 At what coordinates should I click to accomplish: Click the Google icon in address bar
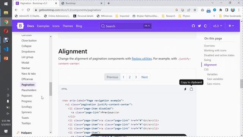[x=177, y=10]
